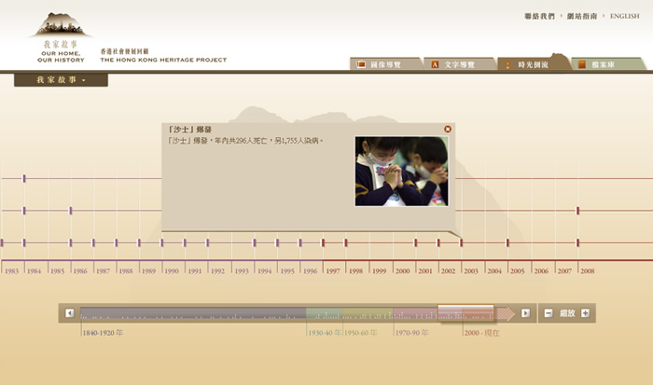Click the highlighted timeline range slider handle

click(465, 312)
